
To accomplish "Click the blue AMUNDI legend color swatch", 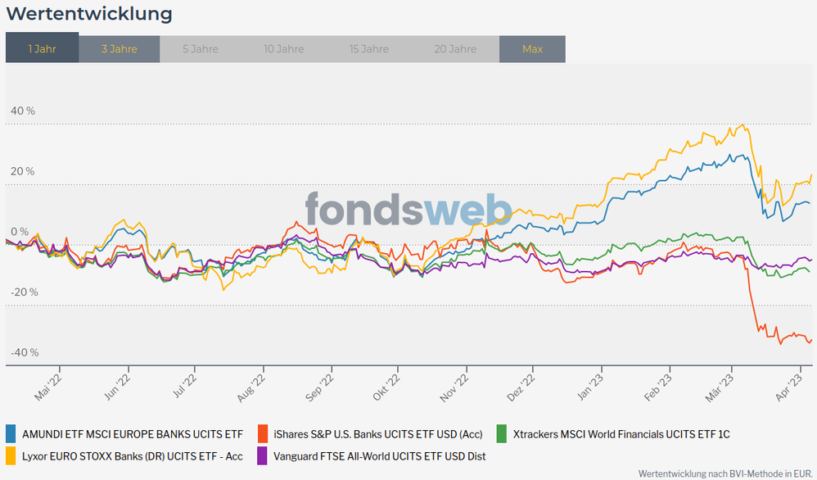I will click(x=11, y=434).
